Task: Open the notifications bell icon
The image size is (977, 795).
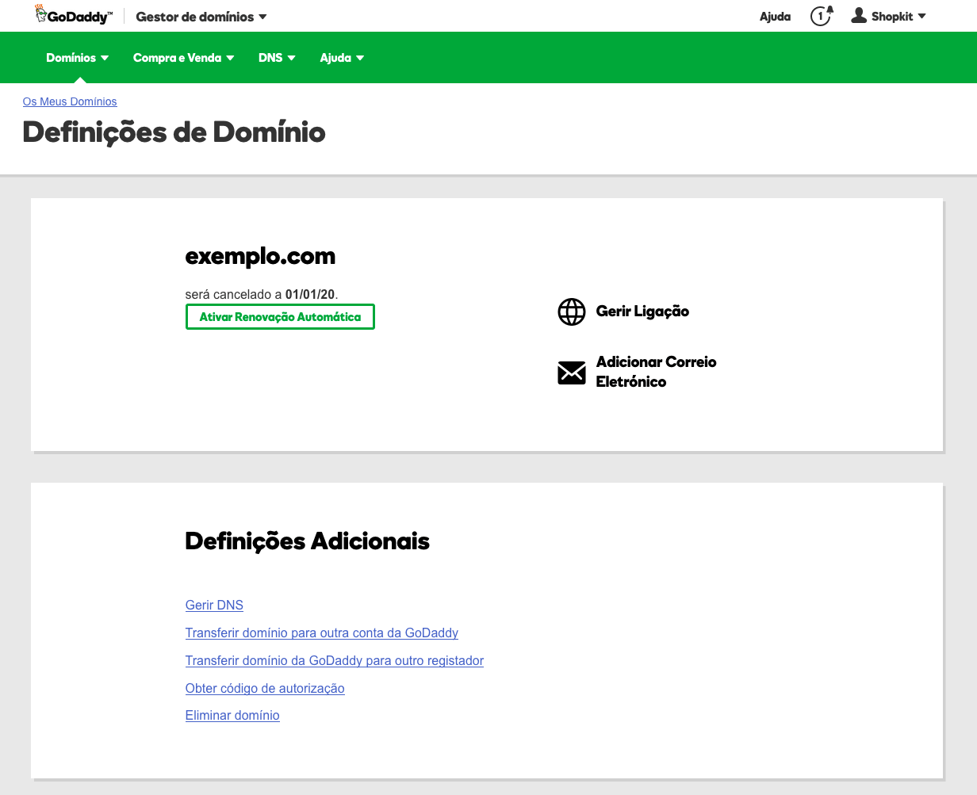Action: pos(822,16)
